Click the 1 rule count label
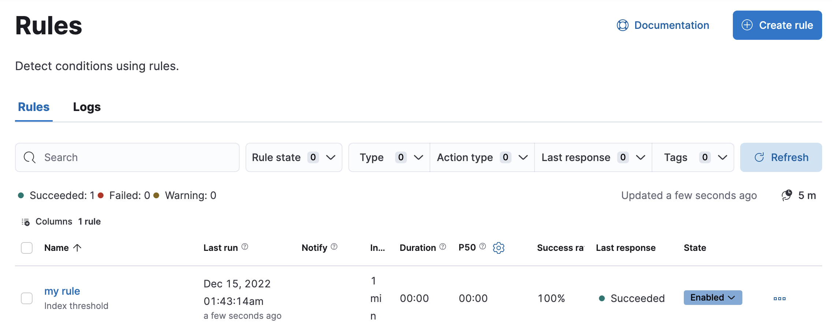The image size is (832, 325). pyautogui.click(x=89, y=222)
